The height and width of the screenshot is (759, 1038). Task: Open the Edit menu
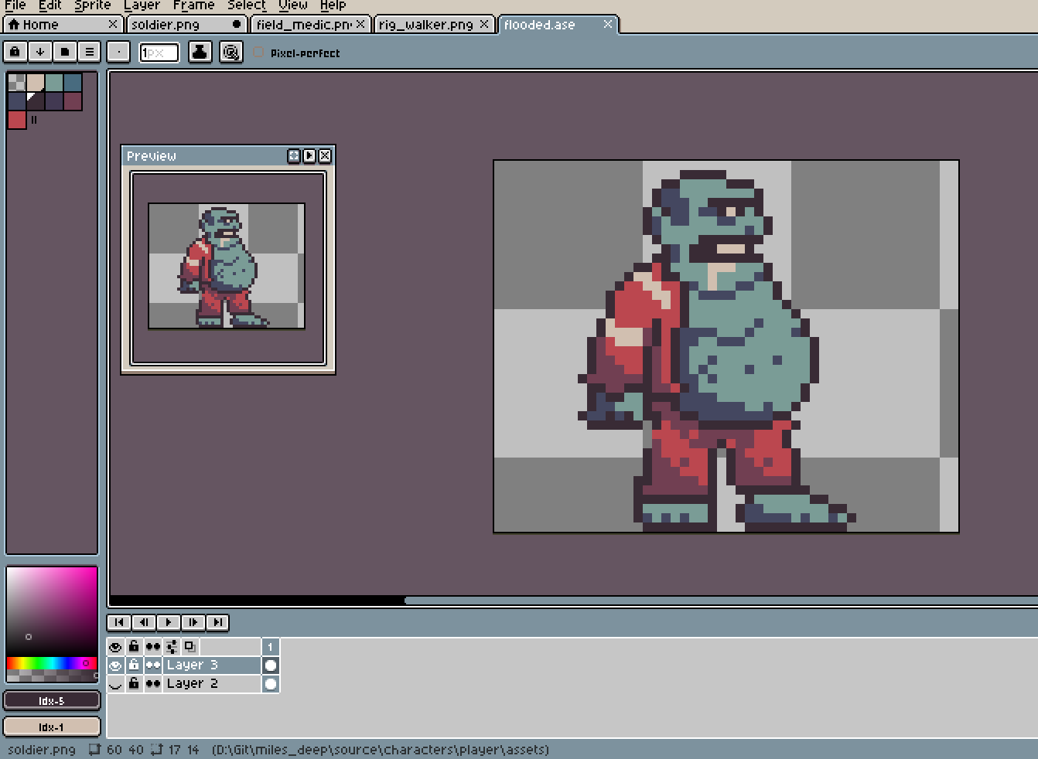coord(50,5)
